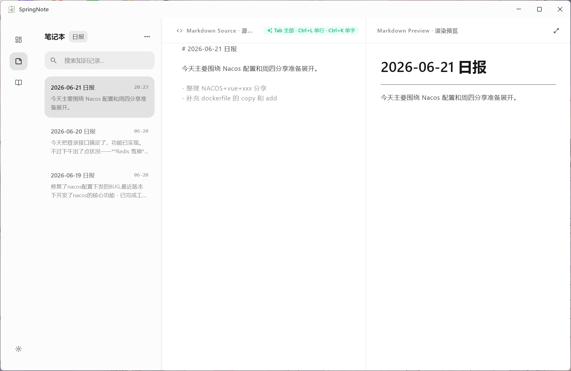Open the 2026-06-21 日报 note

point(100,97)
